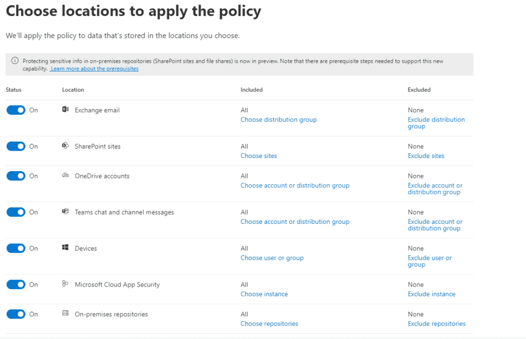Viewport: 526px width, 339px height.
Task: Click the Microsoft Cloud App Security icon
Action: point(65,284)
